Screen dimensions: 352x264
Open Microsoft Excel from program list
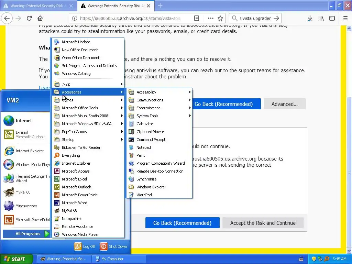(x=88, y=179)
